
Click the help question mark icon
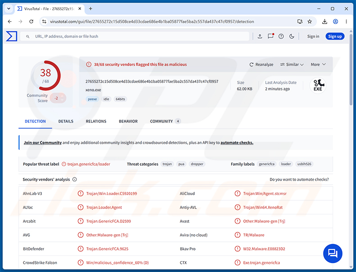click(x=281, y=36)
